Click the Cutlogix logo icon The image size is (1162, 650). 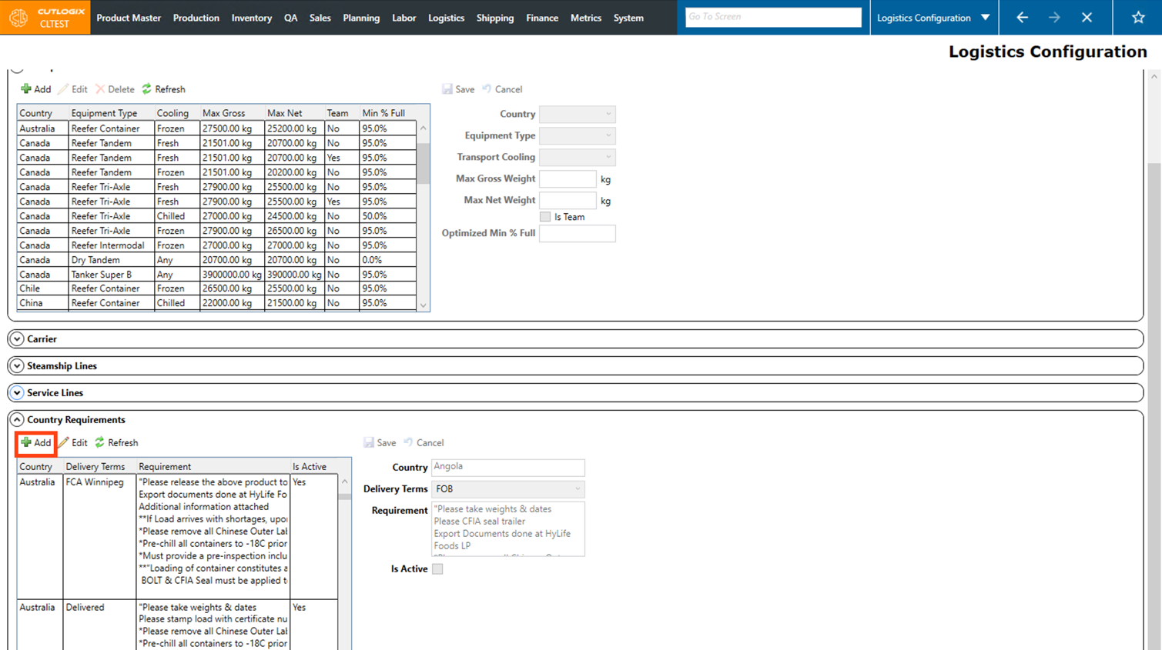pos(18,17)
